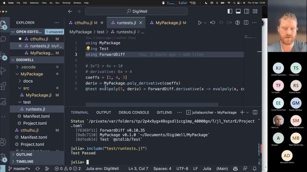Create a new terminal with plus icon
This screenshot has height=172, width=307.
pyautogui.click(x=242, y=112)
